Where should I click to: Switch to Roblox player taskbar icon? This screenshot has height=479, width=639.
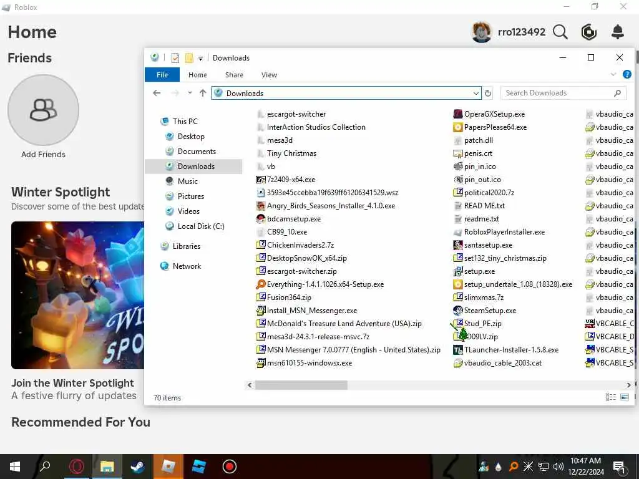click(168, 467)
